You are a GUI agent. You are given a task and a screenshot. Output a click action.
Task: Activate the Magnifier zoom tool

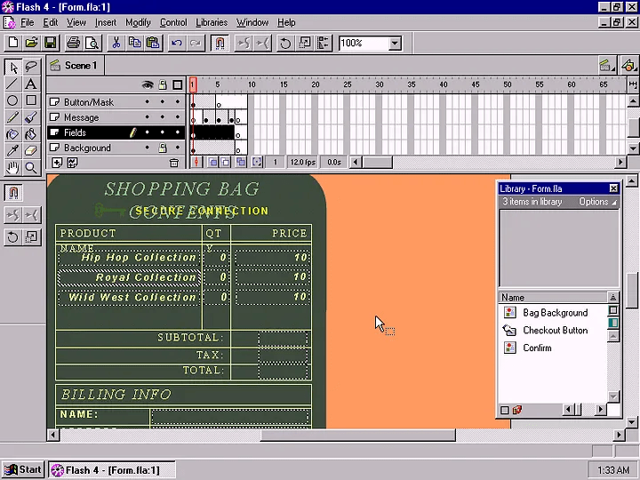click(x=31, y=168)
